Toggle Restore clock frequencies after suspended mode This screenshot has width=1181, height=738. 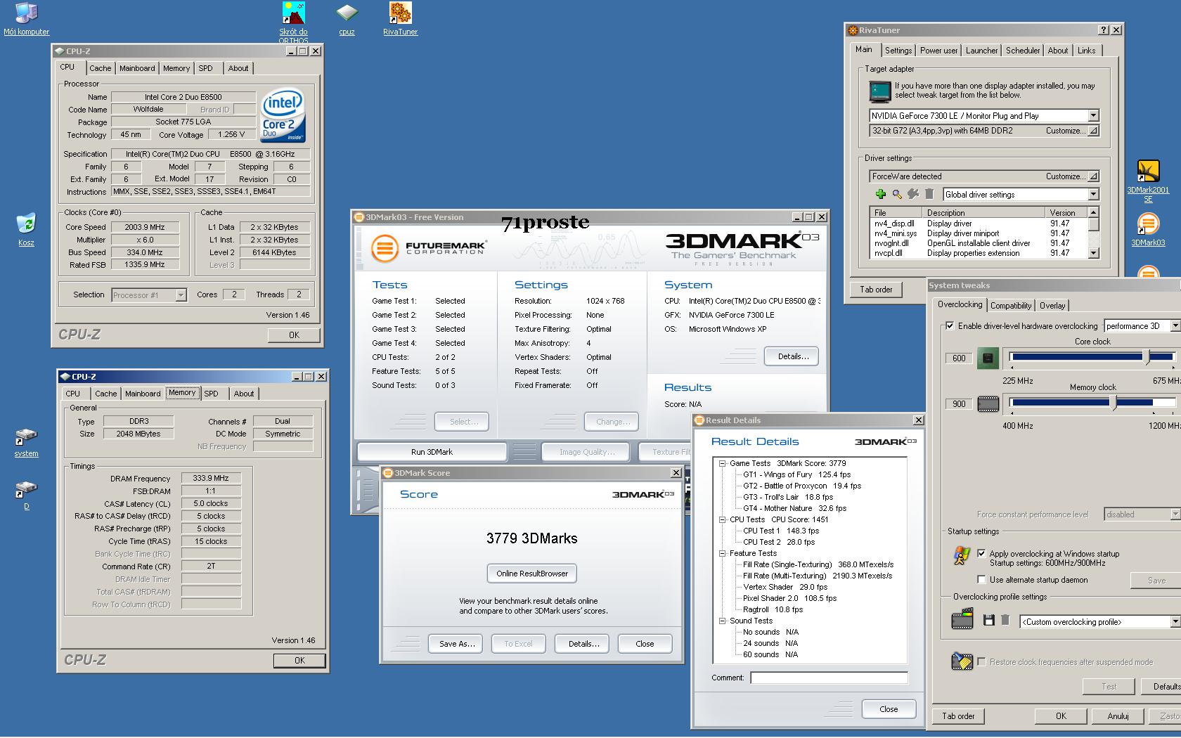point(981,662)
